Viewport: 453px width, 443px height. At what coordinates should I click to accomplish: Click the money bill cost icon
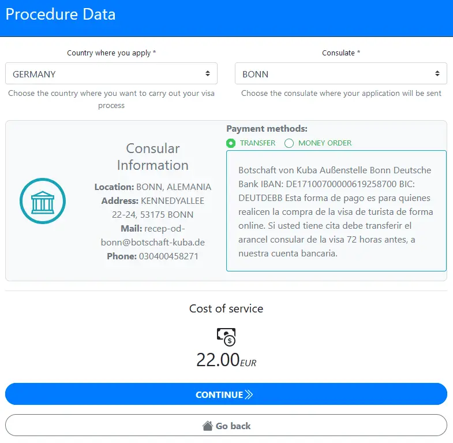pos(226,337)
